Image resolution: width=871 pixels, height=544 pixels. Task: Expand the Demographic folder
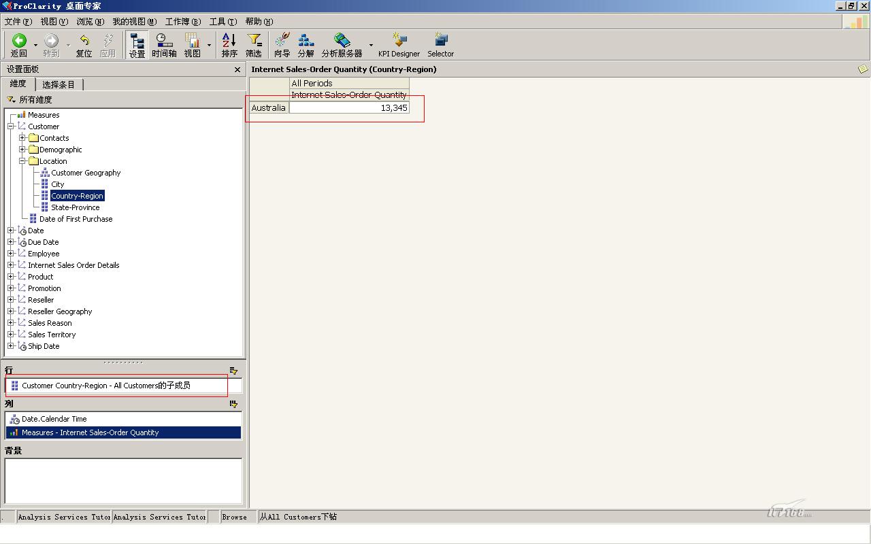22,150
